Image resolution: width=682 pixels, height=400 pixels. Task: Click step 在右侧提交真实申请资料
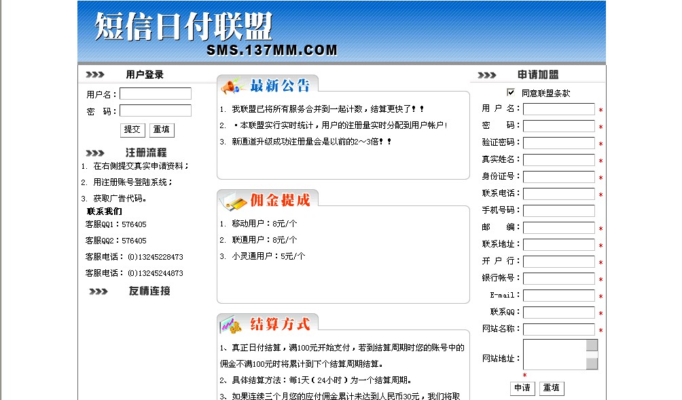pyautogui.click(x=141, y=166)
